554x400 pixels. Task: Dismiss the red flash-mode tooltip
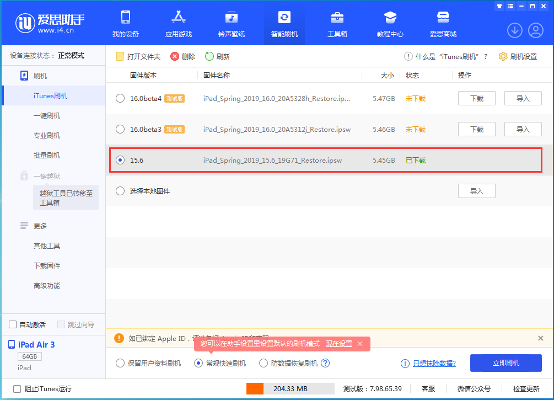pyautogui.click(x=359, y=344)
